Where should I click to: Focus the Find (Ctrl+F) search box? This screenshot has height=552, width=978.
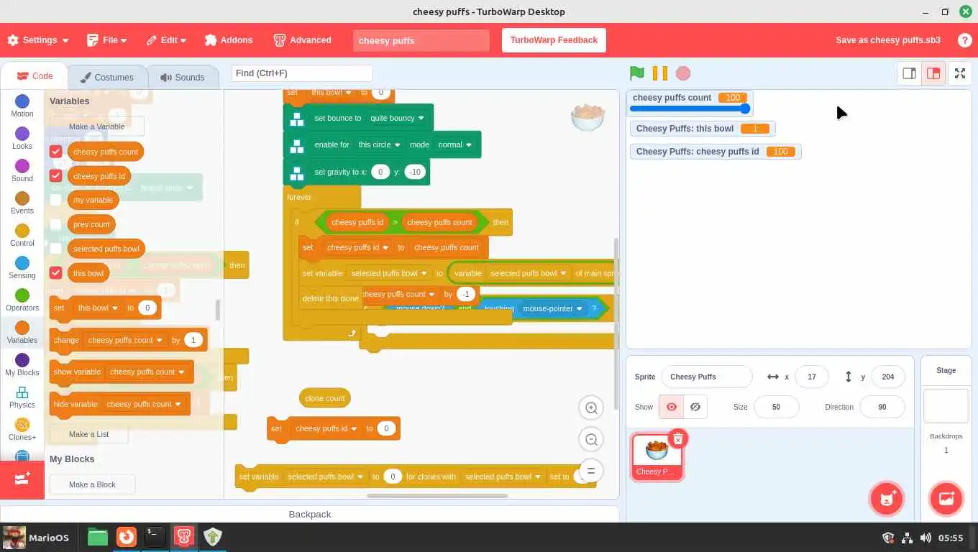[x=302, y=73]
